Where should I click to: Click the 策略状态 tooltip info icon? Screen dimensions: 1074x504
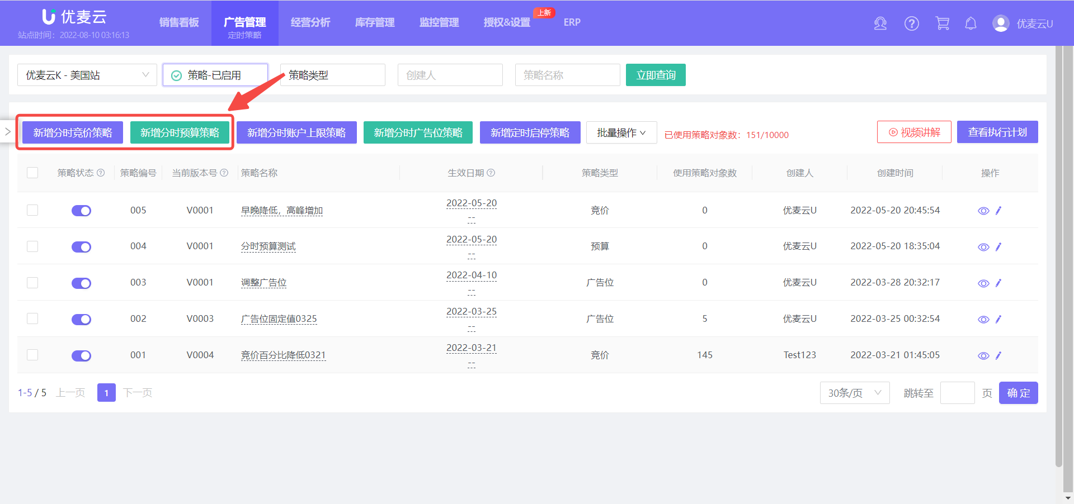(101, 173)
